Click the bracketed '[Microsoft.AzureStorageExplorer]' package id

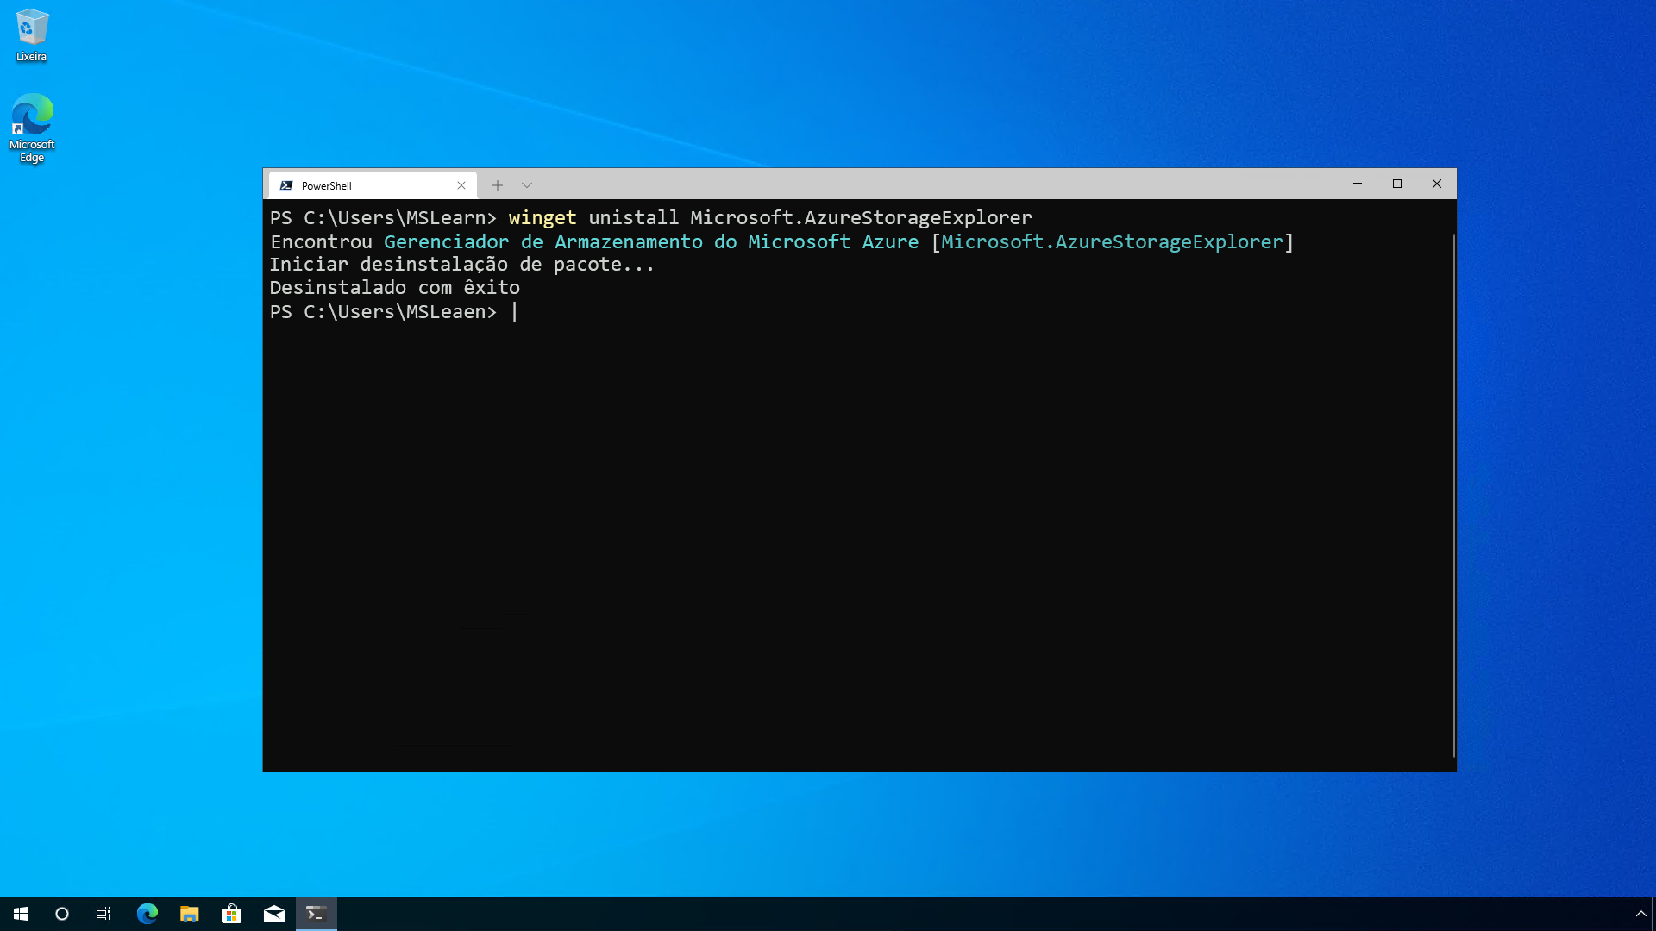click(1113, 242)
